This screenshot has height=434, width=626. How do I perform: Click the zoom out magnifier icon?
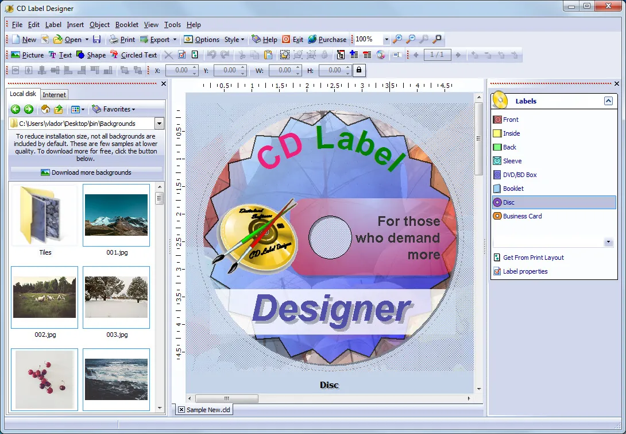411,40
